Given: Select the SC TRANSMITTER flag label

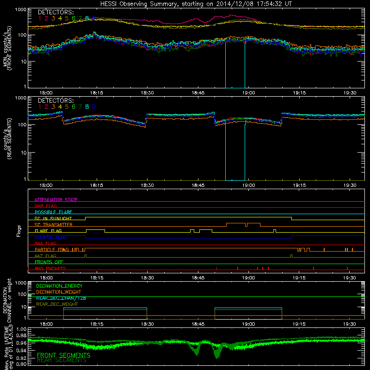Looking at the screenshot, I should point(54,224).
